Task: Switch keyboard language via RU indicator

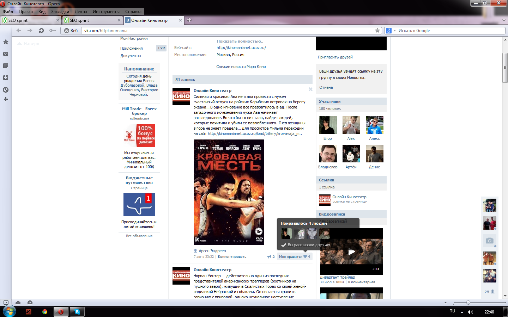Action: pos(452,311)
